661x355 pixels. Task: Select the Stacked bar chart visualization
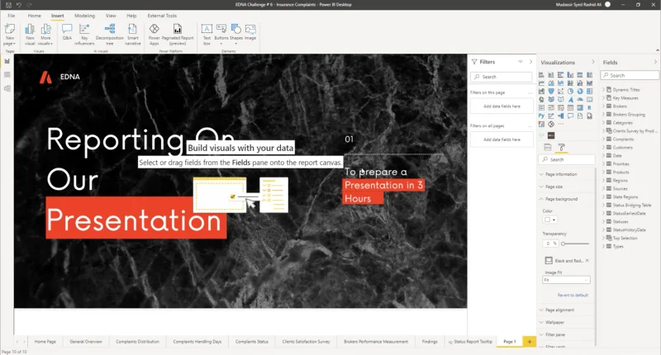[541, 75]
